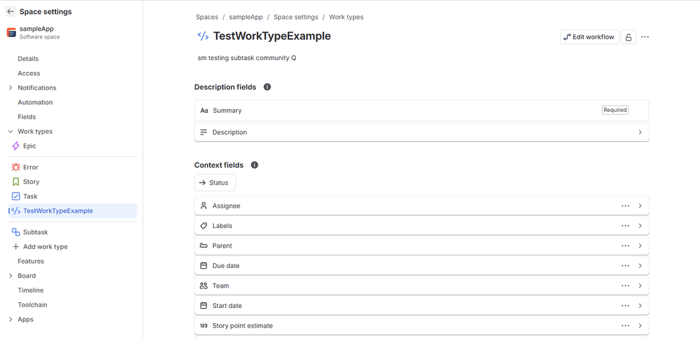Click the sampleApp space avatar icon
The image size is (700, 338).
(12, 33)
